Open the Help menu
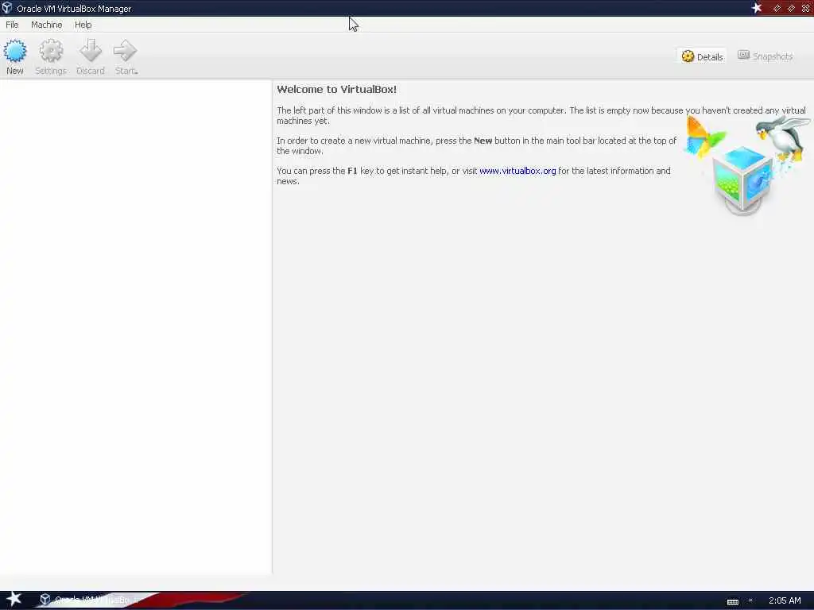This screenshot has height=610, width=814. (83, 25)
